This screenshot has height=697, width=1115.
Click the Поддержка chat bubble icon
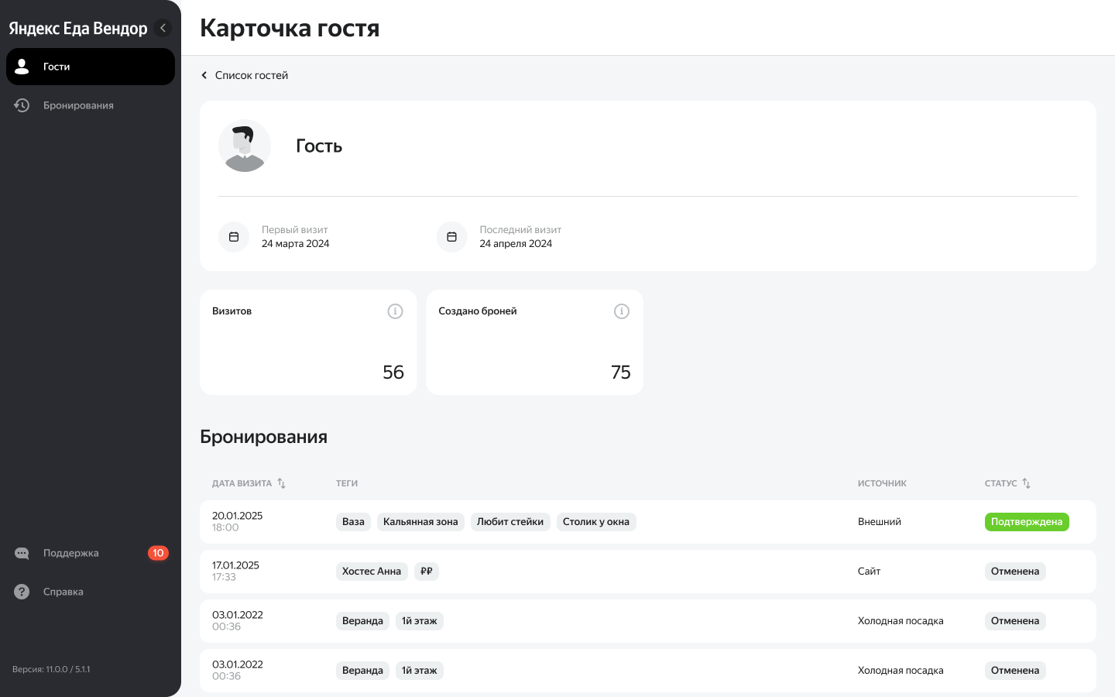click(22, 553)
